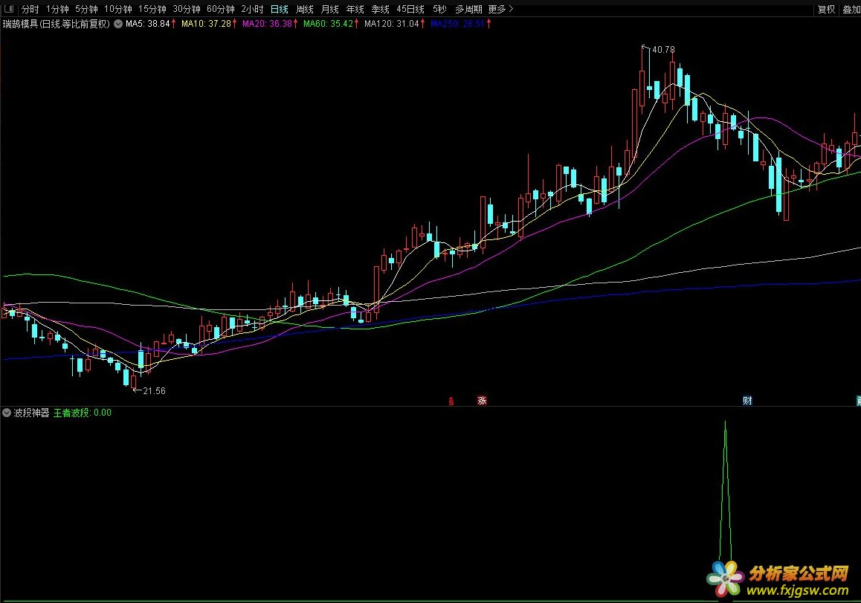Open dropdown arrow next to 瑞鹄模具 title

tap(118, 24)
